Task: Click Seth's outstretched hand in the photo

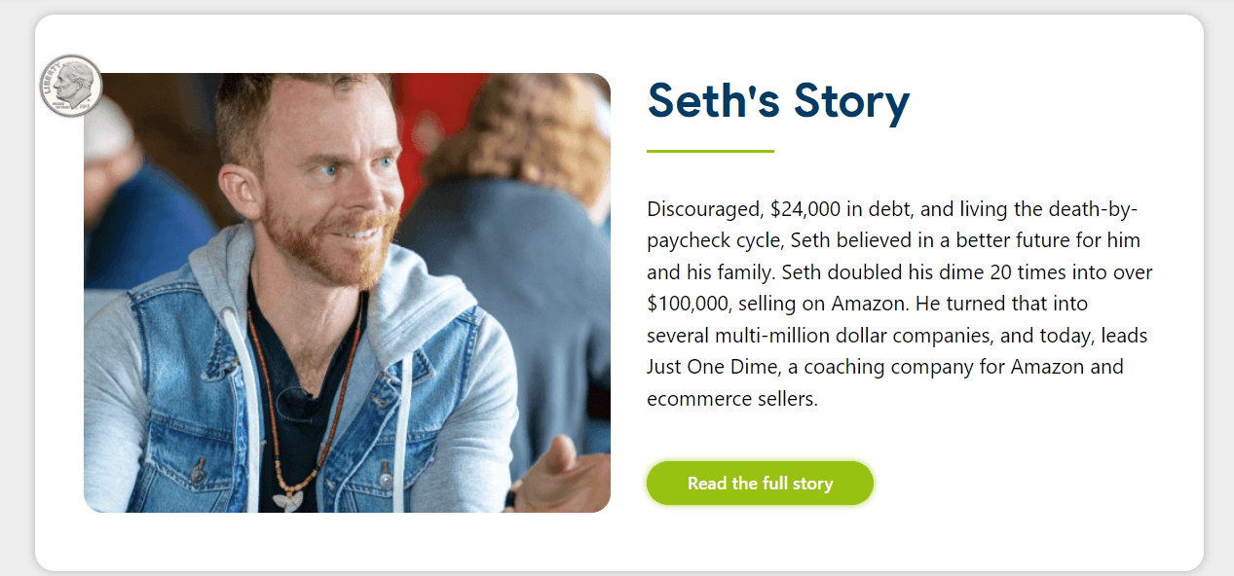Action: pos(563,475)
